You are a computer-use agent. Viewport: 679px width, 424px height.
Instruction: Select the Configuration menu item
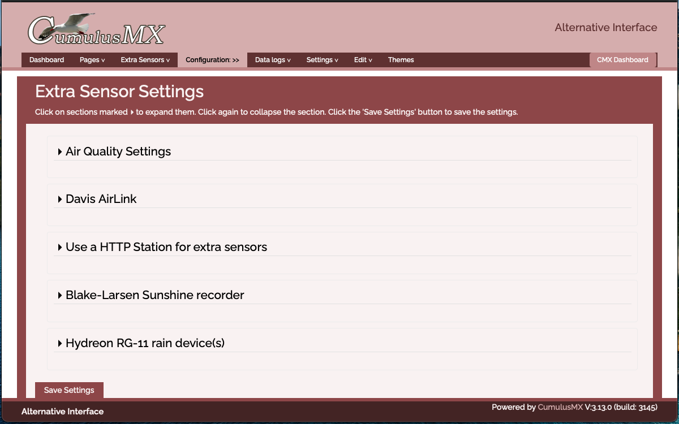[x=212, y=60]
